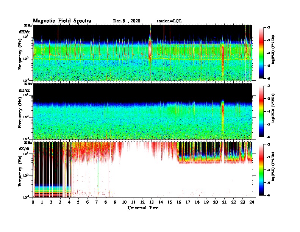Click the x-axis tick label '4'
This screenshot has height=232, width=300.
click(69, 202)
